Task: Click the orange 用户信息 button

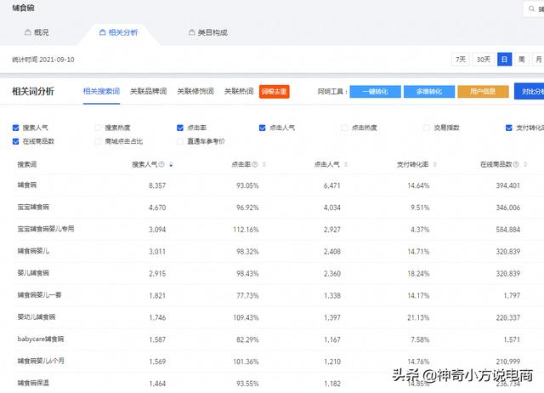Action: [x=483, y=91]
